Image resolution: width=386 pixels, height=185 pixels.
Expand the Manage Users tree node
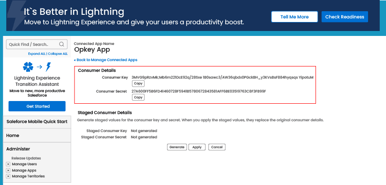click(x=8, y=164)
